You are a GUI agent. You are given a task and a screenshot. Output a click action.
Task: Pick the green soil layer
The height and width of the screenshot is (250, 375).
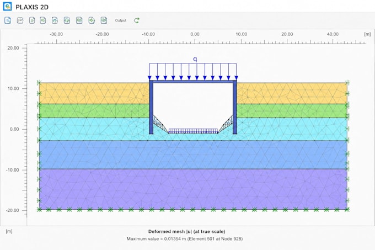pos(93,111)
